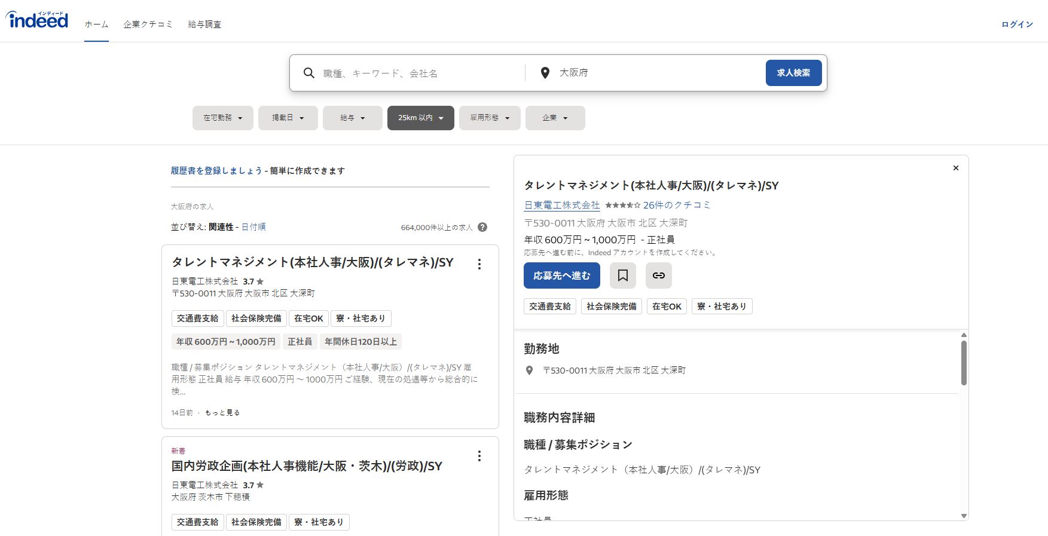Open the 25km 以内 distance dropdown
1048x536 pixels.
click(x=421, y=118)
